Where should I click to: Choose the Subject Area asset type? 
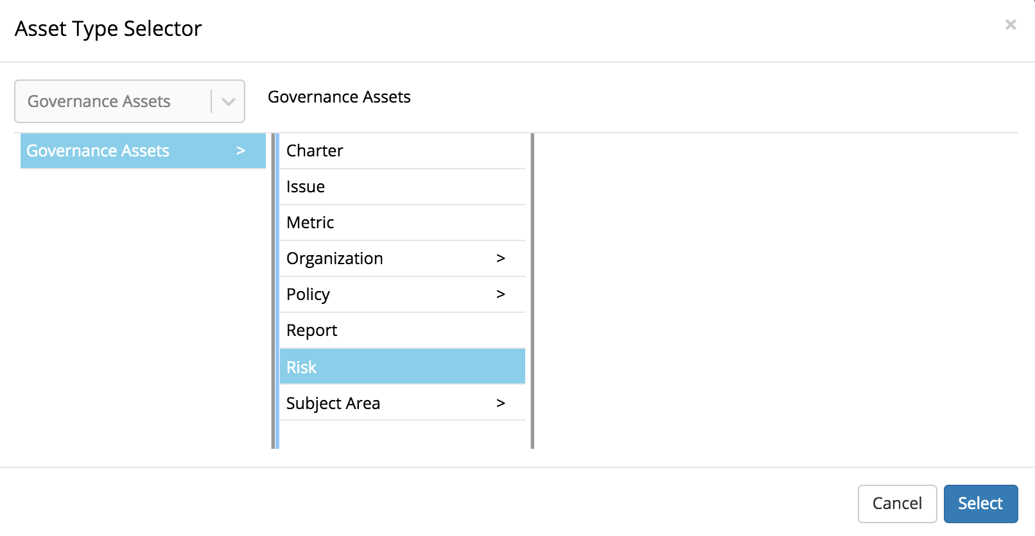click(x=333, y=403)
